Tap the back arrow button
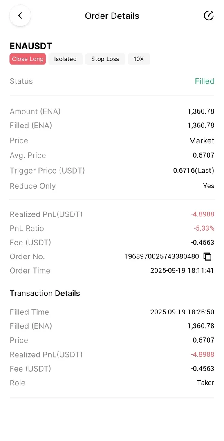224x441 pixels. (x=20, y=16)
